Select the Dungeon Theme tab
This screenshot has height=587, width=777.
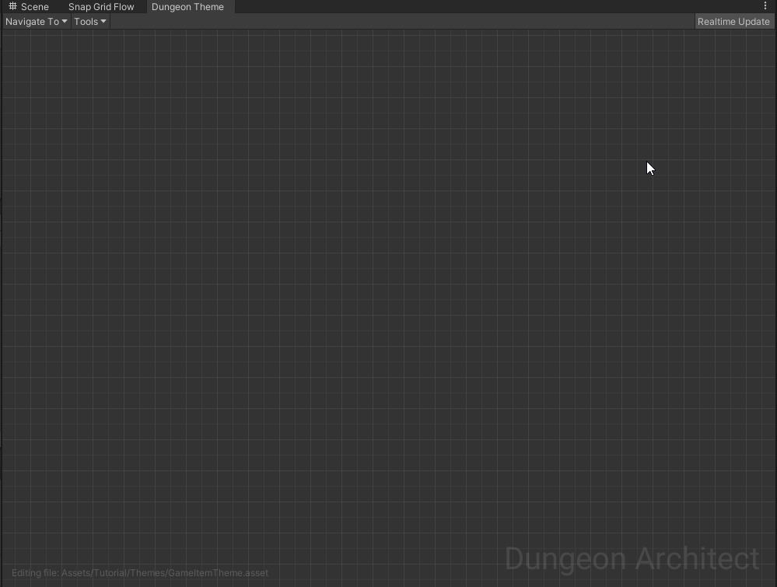click(187, 7)
